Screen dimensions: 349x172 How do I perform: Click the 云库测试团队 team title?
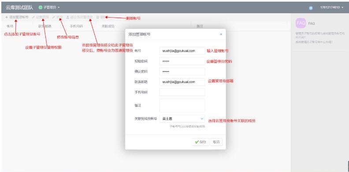[x=19, y=7]
